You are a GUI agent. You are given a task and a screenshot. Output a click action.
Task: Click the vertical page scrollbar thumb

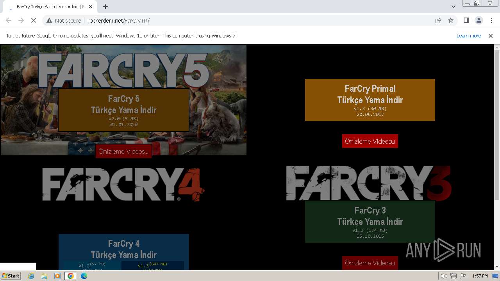[497, 125]
